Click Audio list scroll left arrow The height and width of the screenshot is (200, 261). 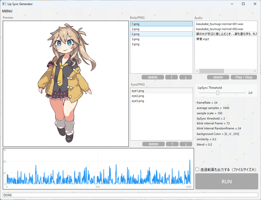(197, 71)
